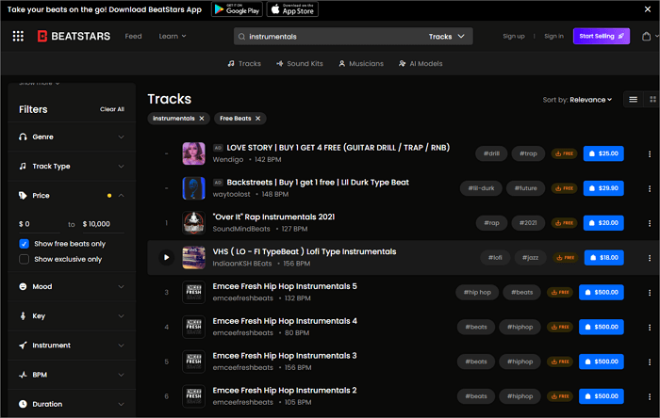Switch to grid view layout icon

[652, 99]
